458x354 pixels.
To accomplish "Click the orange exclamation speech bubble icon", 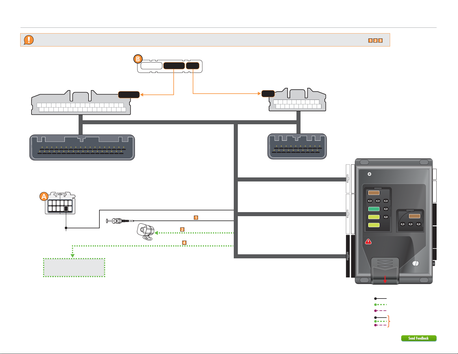I will pos(29,40).
